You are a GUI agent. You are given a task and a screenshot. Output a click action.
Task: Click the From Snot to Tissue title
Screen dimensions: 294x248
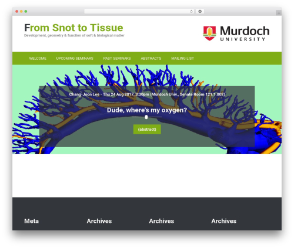pyautogui.click(x=73, y=28)
